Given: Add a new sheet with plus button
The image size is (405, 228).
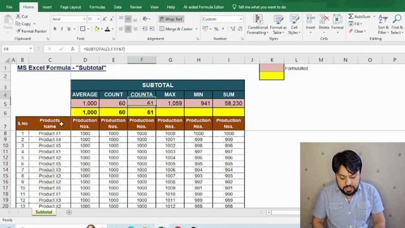Looking at the screenshot, I should [x=69, y=212].
